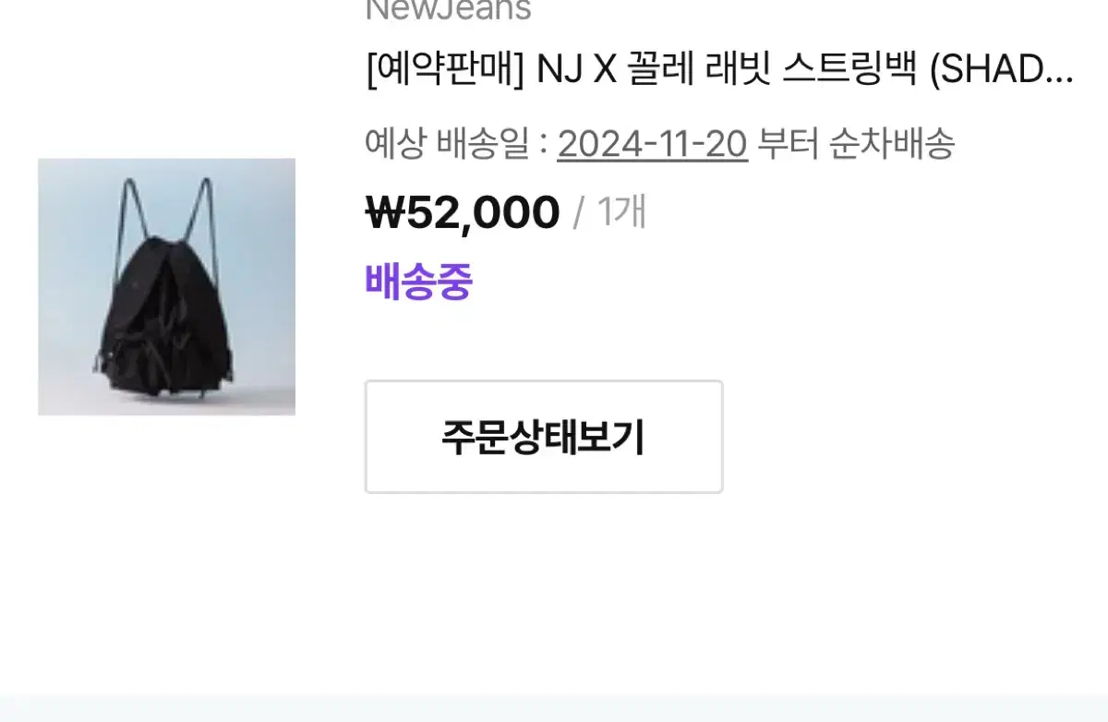1108x722 pixels.
Task: Tap the 1개 quantity label
Action: 621,213
